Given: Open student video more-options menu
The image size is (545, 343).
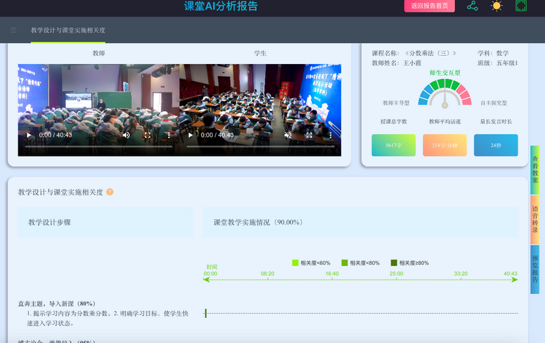Looking at the screenshot, I should coord(330,135).
